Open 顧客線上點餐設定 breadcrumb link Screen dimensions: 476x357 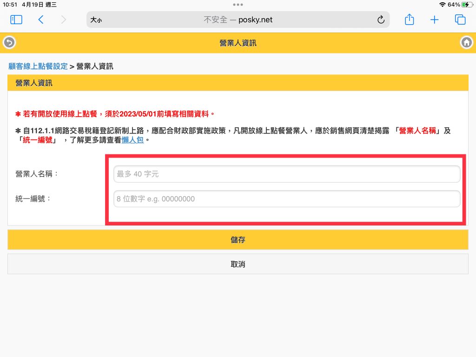pyautogui.click(x=38, y=66)
